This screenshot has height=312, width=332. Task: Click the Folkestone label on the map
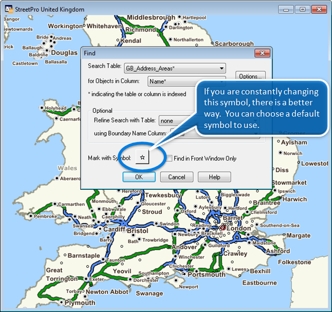click(x=294, y=262)
